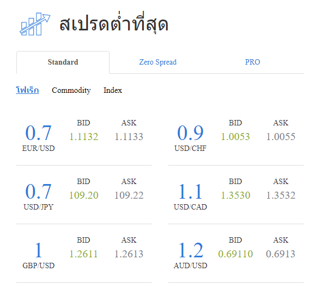Click the EUR/USD pair label
Screen dimensions: 319x291
point(38,148)
